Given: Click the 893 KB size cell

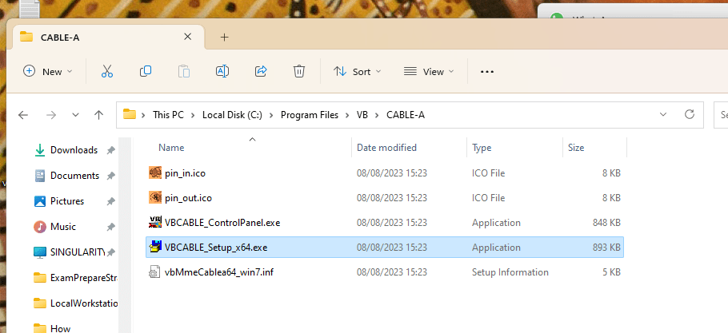Looking at the screenshot, I should (606, 248).
